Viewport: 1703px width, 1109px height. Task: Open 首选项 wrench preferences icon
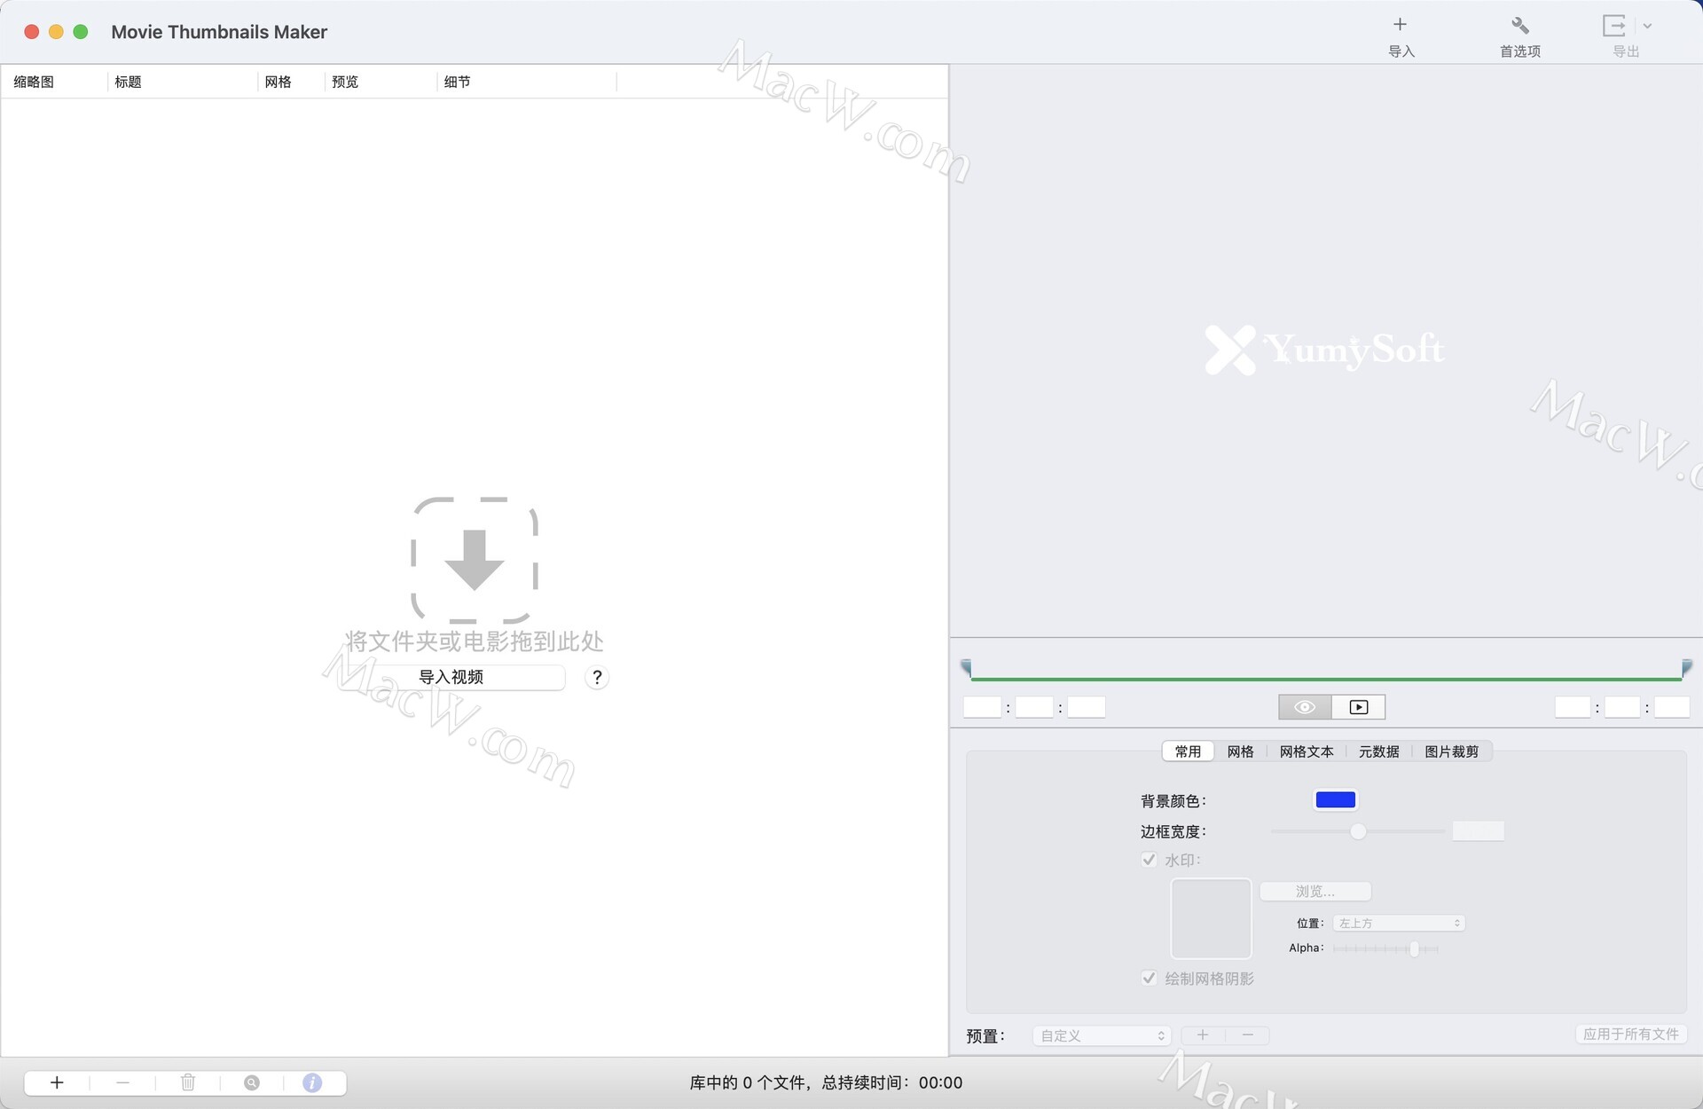coord(1519,25)
